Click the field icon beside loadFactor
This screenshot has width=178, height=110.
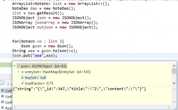(23, 83)
